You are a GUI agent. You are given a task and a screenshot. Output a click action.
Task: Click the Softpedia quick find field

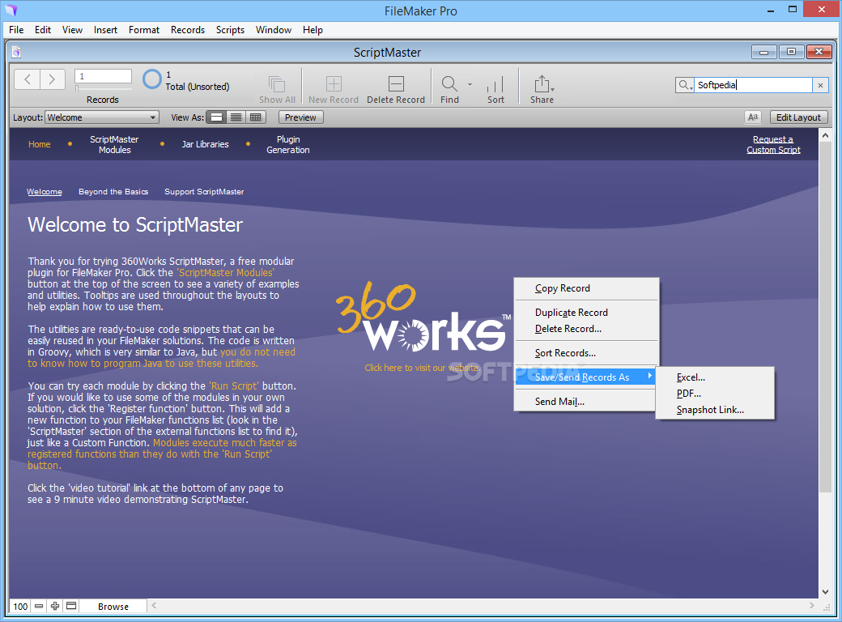tap(753, 85)
